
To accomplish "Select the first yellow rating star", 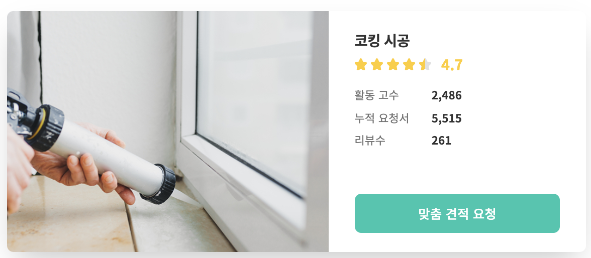I will [x=361, y=65].
